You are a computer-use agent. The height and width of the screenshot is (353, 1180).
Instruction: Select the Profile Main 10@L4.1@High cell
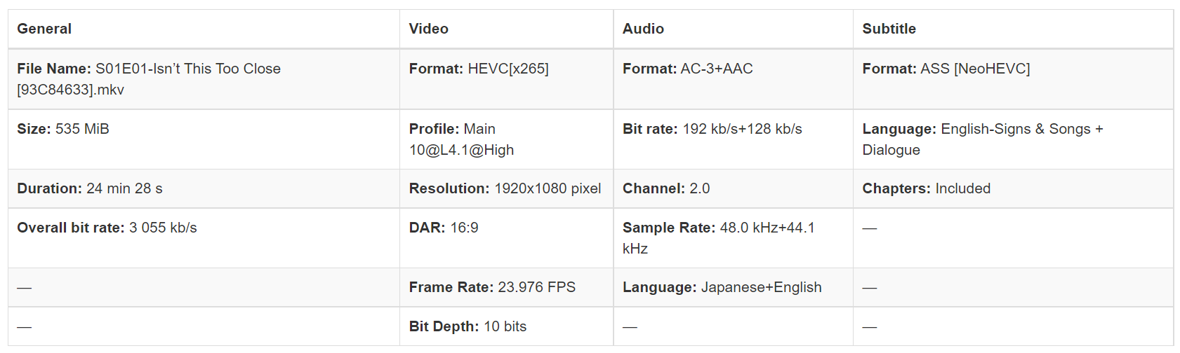(x=507, y=139)
